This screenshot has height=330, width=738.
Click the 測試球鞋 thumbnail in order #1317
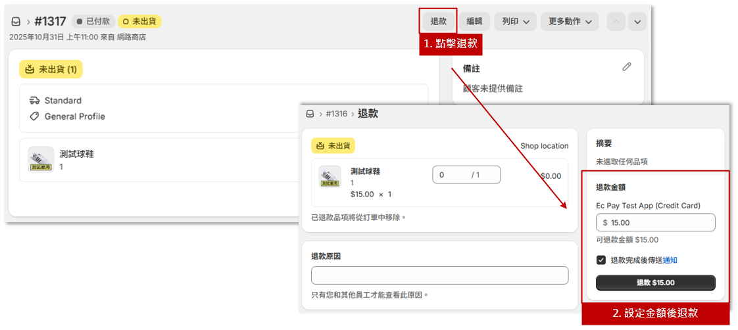(x=41, y=159)
